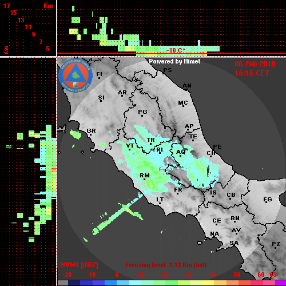
Task: Click the CH city label
Action: (211, 153)
